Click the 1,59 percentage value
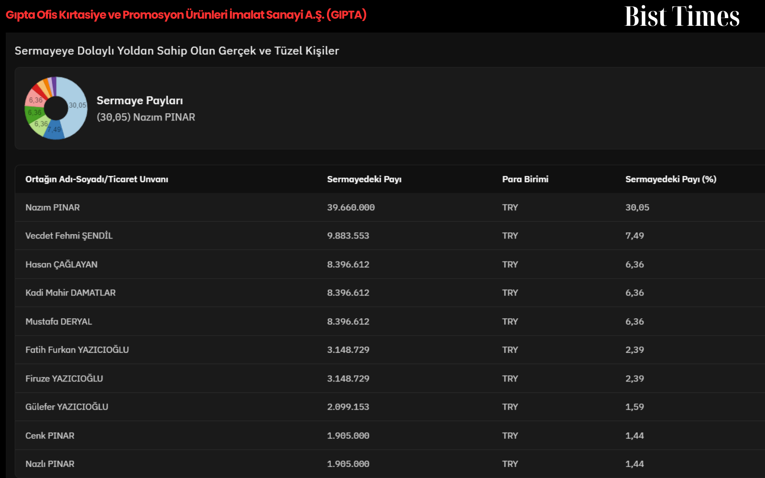Screen dimensions: 765x478 click(x=634, y=407)
